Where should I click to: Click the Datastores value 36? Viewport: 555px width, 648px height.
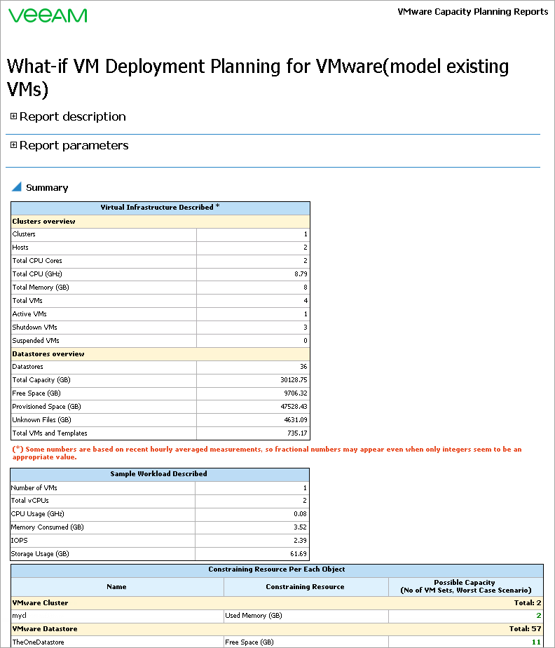coord(303,367)
